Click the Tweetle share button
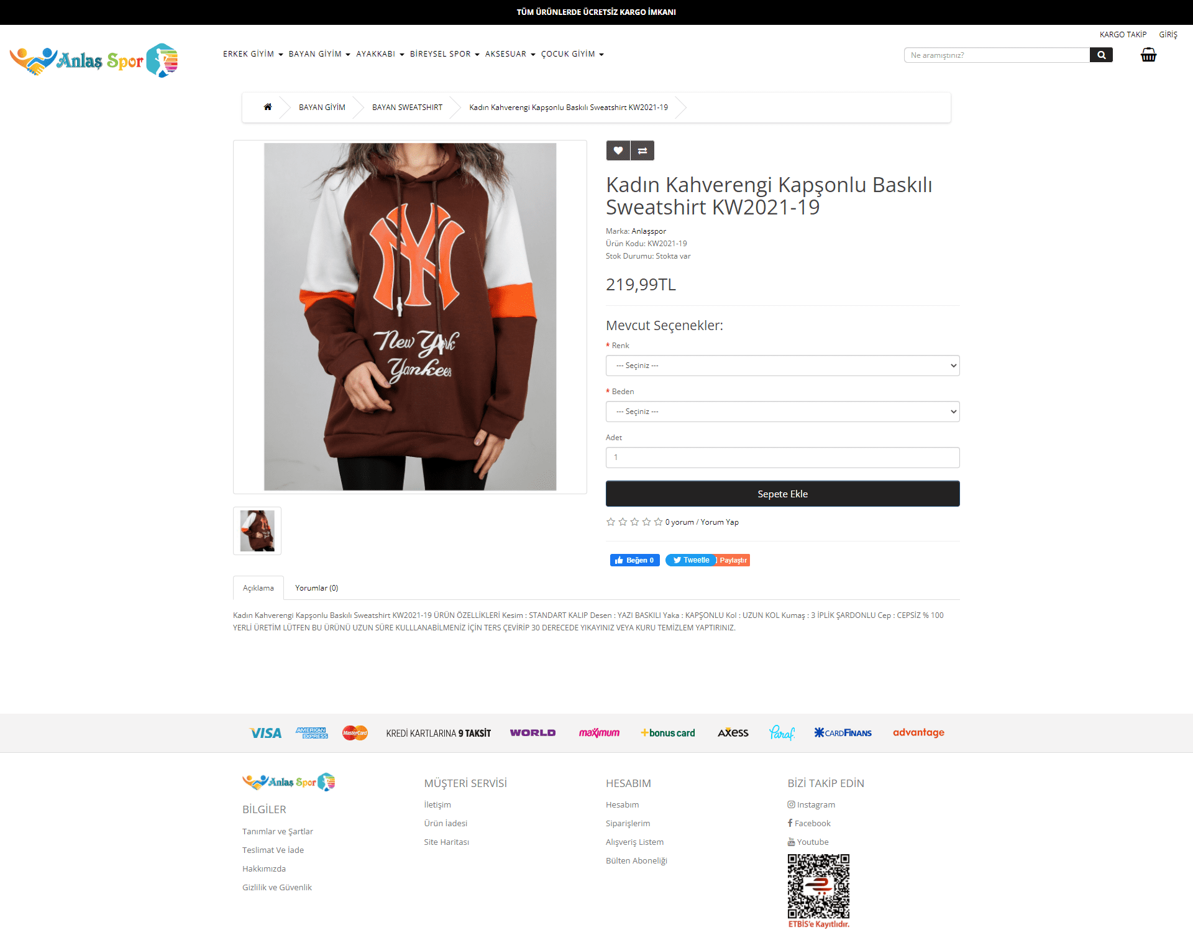Image resolution: width=1193 pixels, height=935 pixels. click(x=691, y=560)
